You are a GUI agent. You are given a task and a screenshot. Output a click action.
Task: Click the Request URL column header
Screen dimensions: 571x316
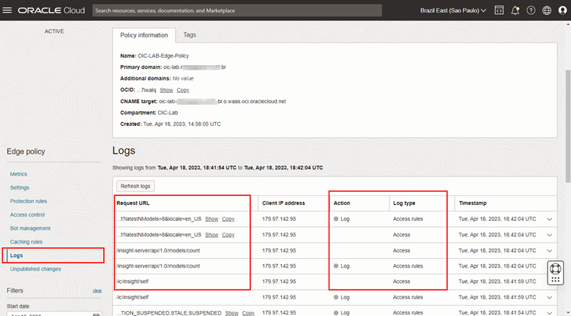point(133,203)
